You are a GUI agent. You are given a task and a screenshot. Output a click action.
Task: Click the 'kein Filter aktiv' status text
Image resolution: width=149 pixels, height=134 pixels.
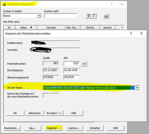pos(11,22)
